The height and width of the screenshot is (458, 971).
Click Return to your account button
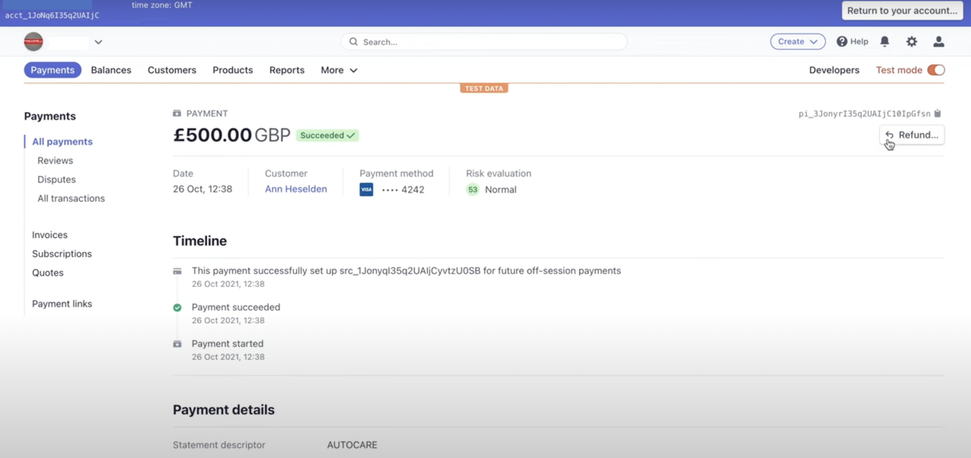pyautogui.click(x=902, y=10)
